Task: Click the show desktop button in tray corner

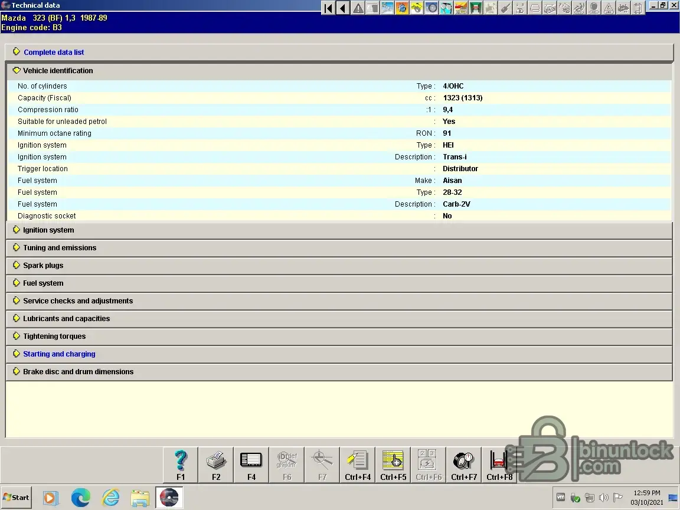Action: (673, 498)
